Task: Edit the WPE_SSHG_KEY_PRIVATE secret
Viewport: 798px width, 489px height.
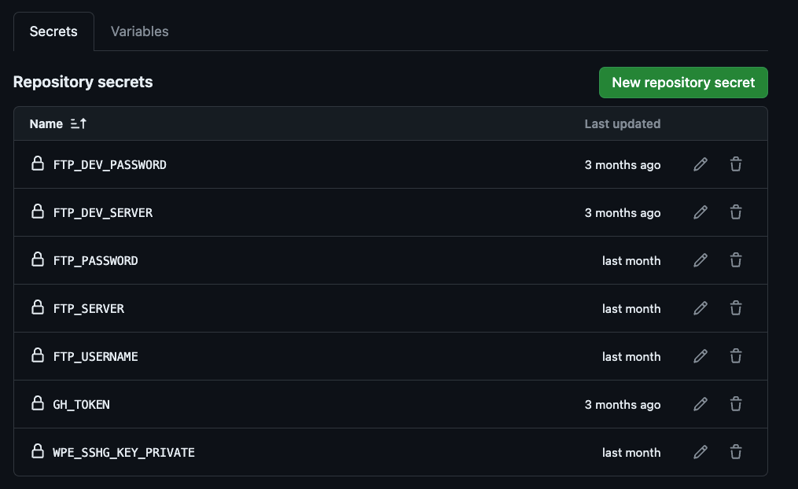Action: (701, 452)
